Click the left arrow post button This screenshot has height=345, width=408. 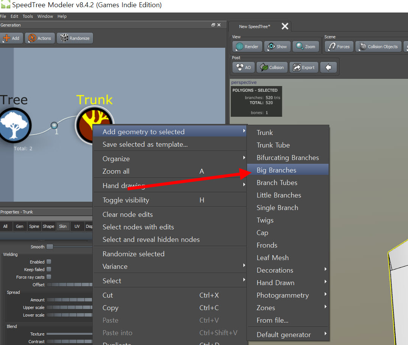tap(329, 67)
